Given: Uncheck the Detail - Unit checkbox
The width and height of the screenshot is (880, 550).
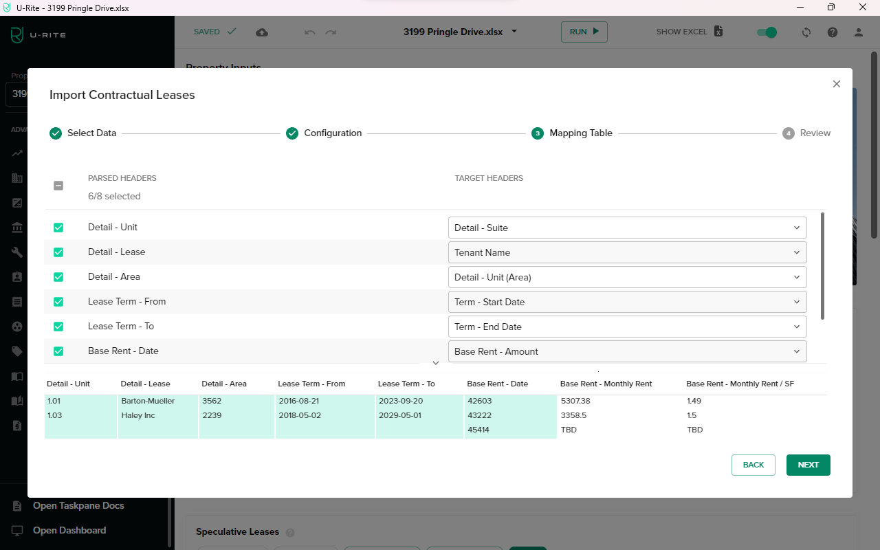Looking at the screenshot, I should tap(58, 228).
